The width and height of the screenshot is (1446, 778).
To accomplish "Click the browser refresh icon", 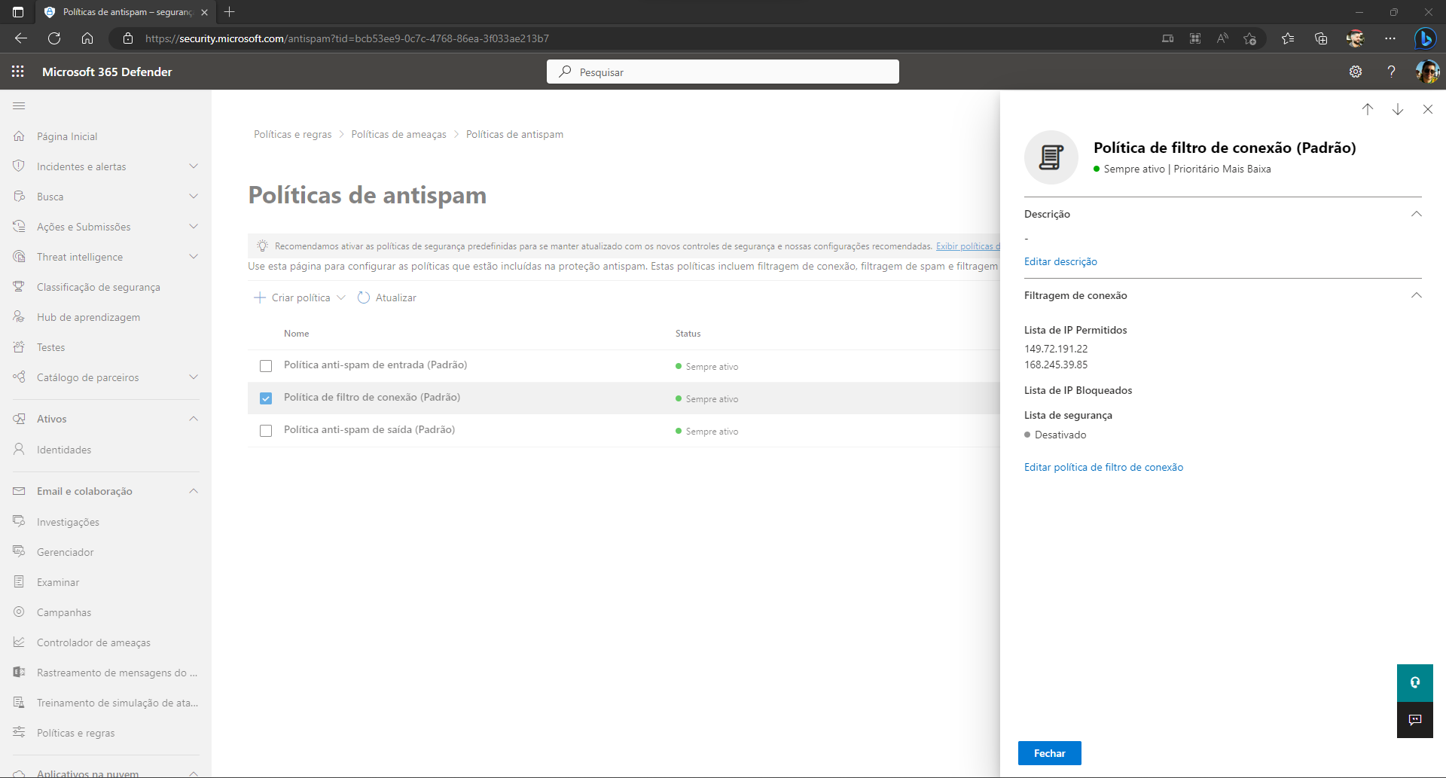I will 54,38.
